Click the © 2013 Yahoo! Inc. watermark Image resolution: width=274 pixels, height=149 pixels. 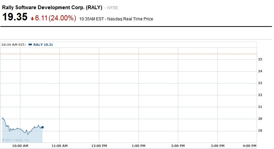tap(16, 140)
